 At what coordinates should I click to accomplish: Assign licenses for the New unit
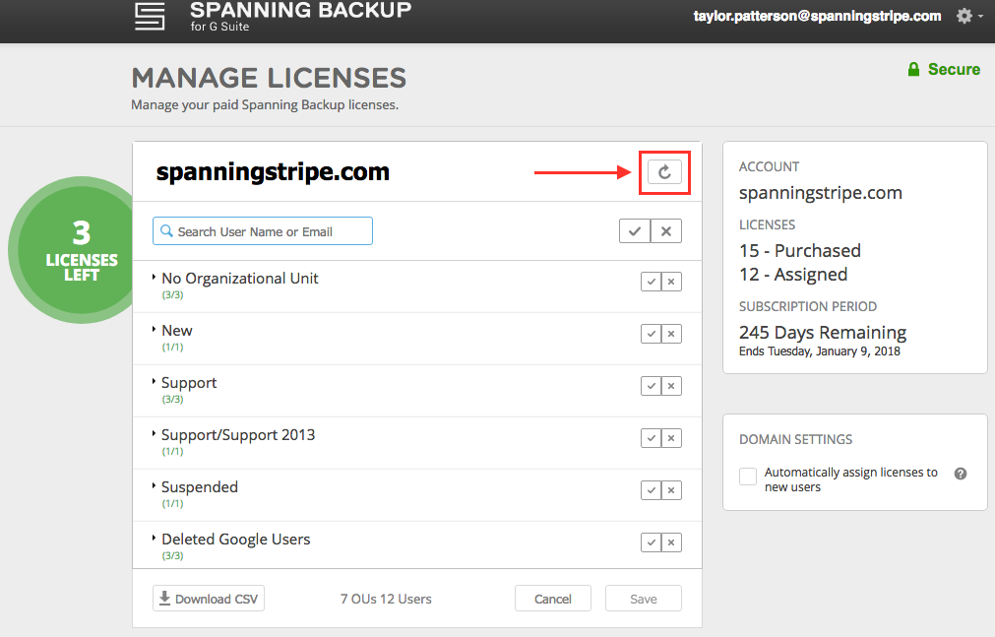pos(652,334)
